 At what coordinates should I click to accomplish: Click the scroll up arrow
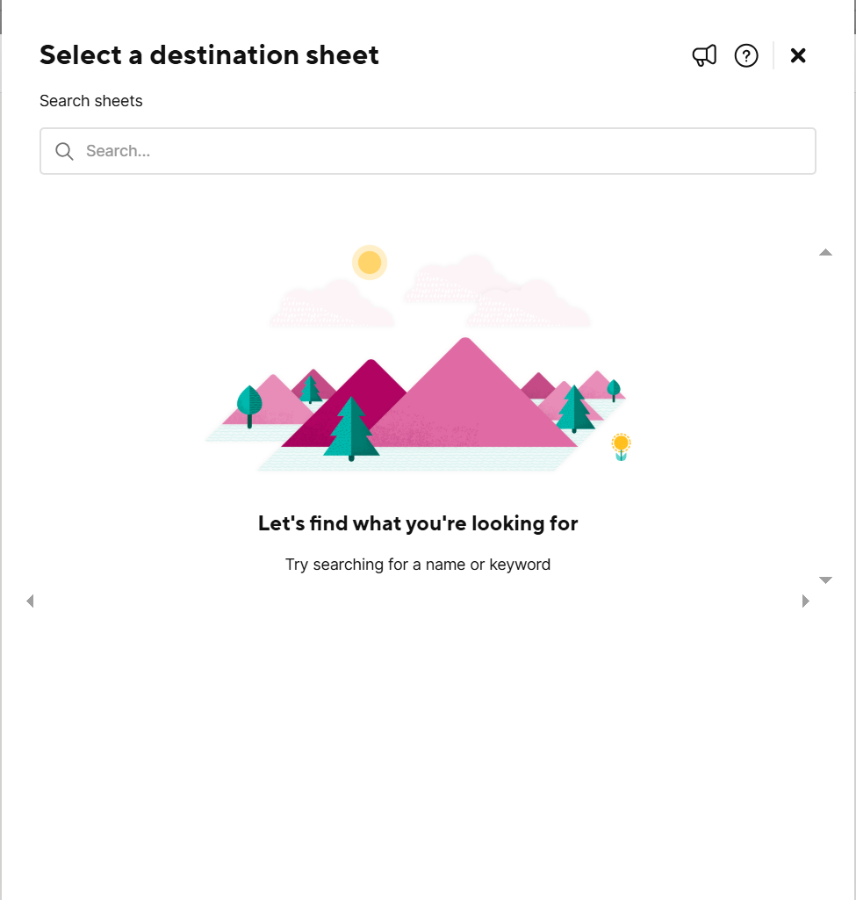[x=825, y=253]
